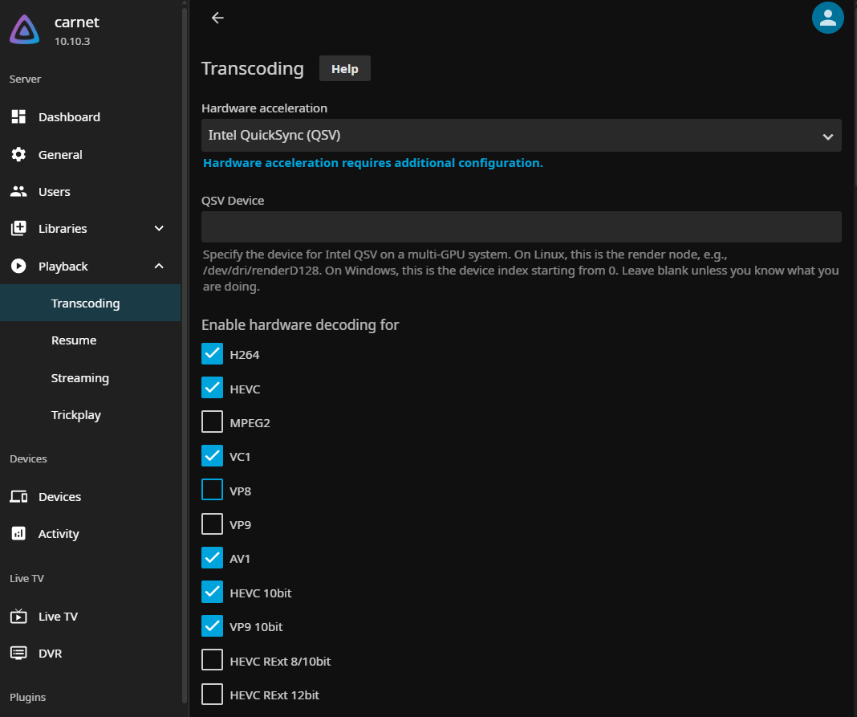Open hardware acceleration additional configuration link
Image resolution: width=857 pixels, height=717 pixels.
coord(373,163)
